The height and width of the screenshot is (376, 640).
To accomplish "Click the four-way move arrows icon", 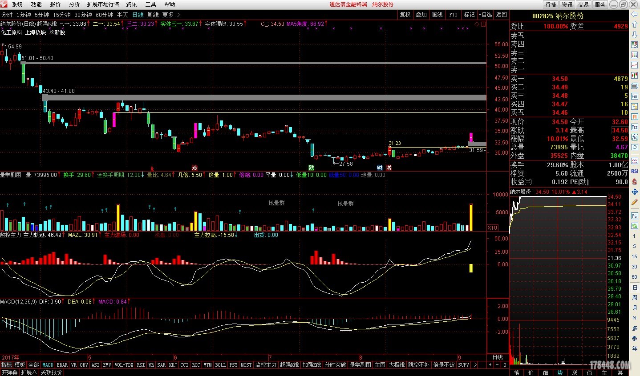I will point(635,192).
